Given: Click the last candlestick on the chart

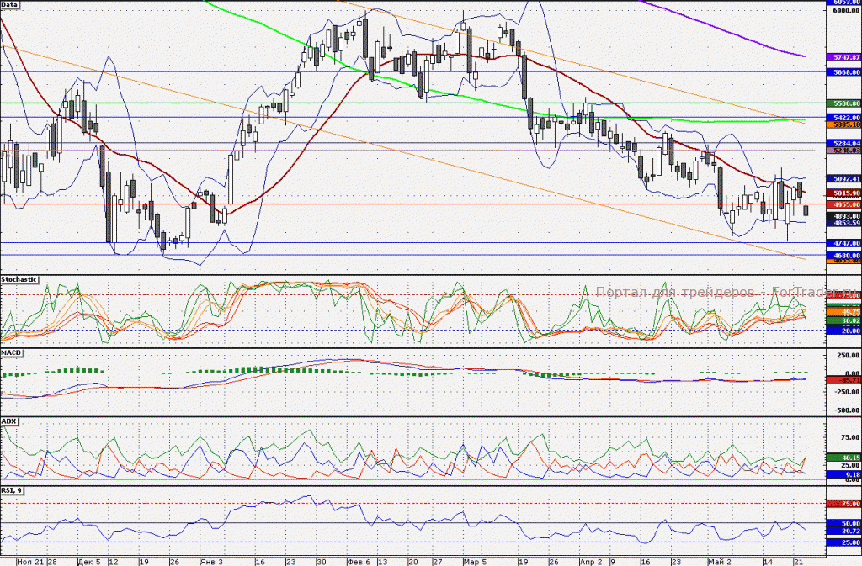Looking at the screenshot, I should coord(806,211).
